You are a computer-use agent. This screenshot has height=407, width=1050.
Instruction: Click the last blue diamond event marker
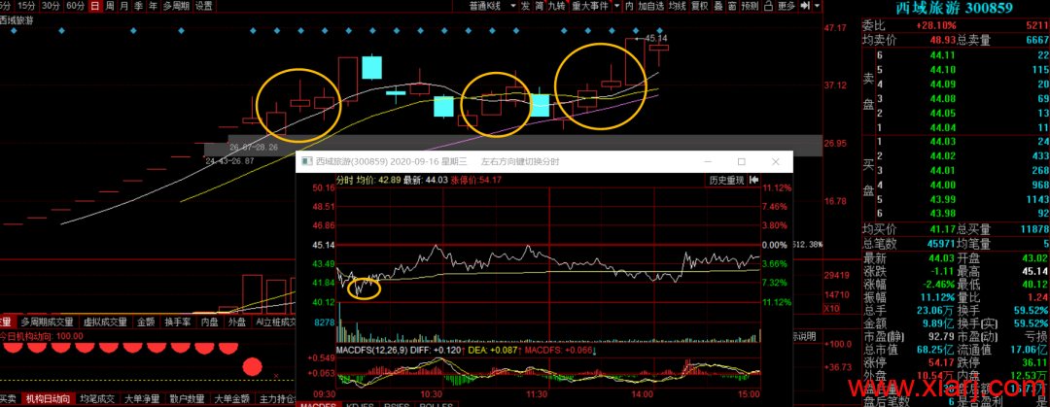click(x=659, y=31)
